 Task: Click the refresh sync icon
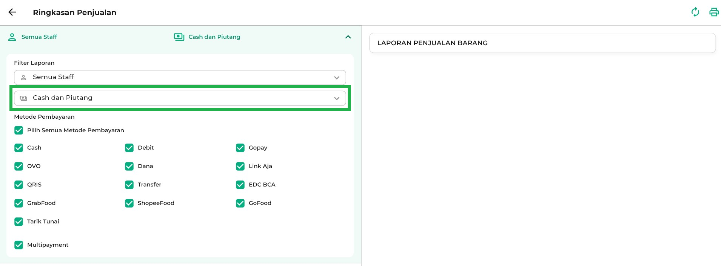point(695,12)
